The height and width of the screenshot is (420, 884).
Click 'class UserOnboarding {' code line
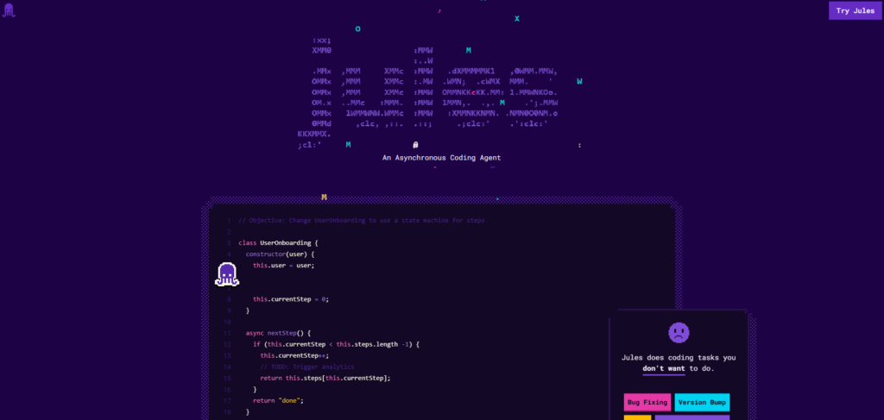coord(279,243)
